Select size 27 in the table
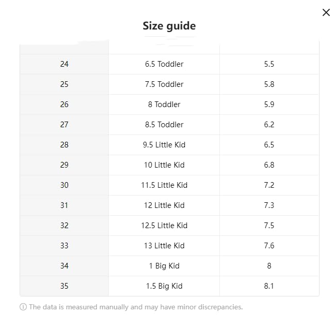The image size is (335, 328). (64, 125)
